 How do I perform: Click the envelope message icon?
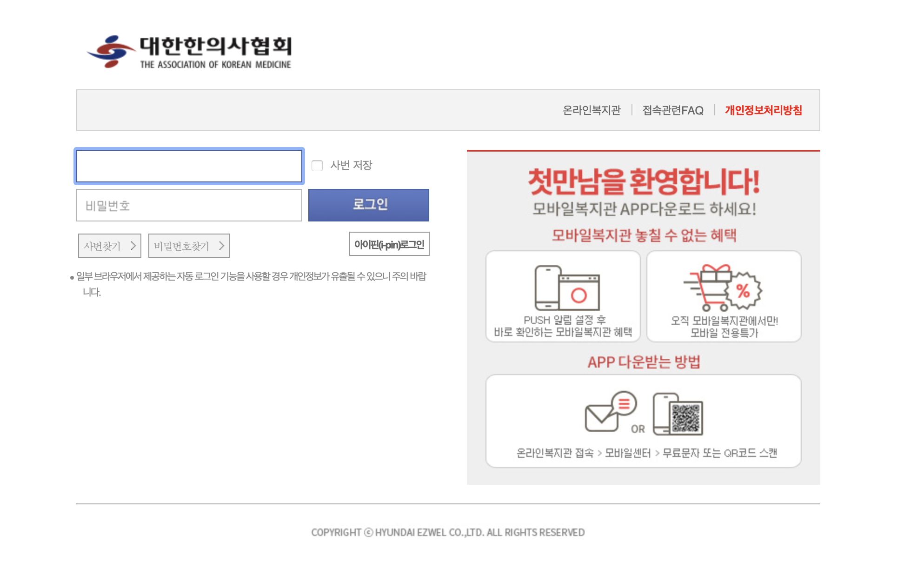tap(610, 412)
